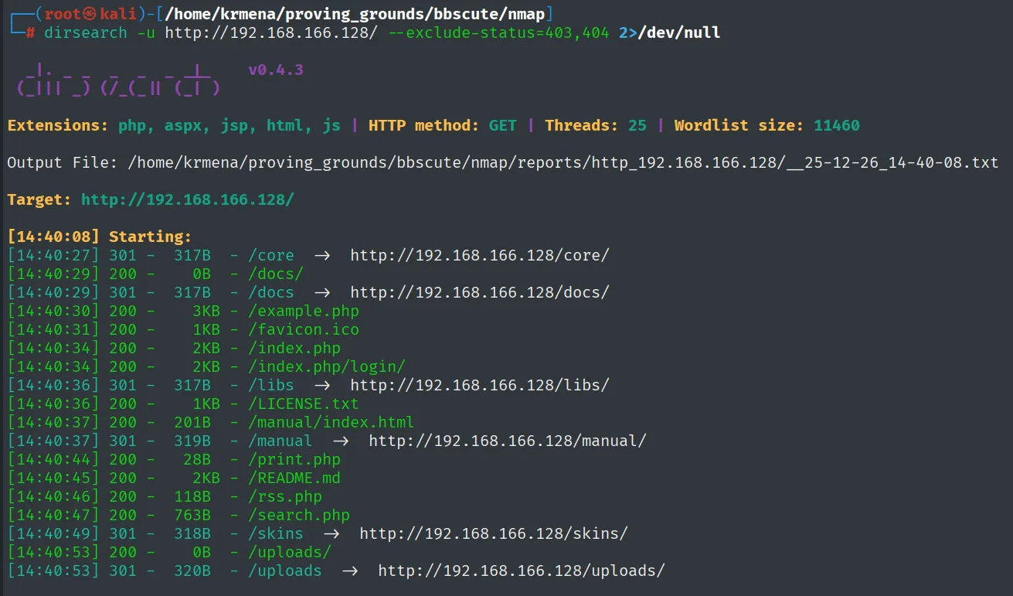Click the /rss.php path
The width and height of the screenshot is (1013, 596).
pos(285,496)
